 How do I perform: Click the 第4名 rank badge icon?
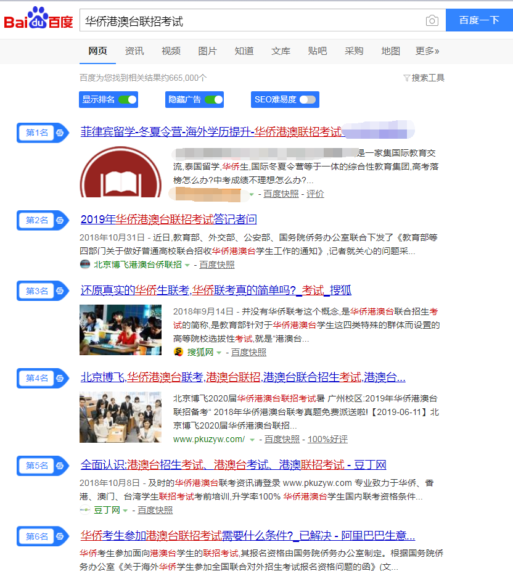43,378
